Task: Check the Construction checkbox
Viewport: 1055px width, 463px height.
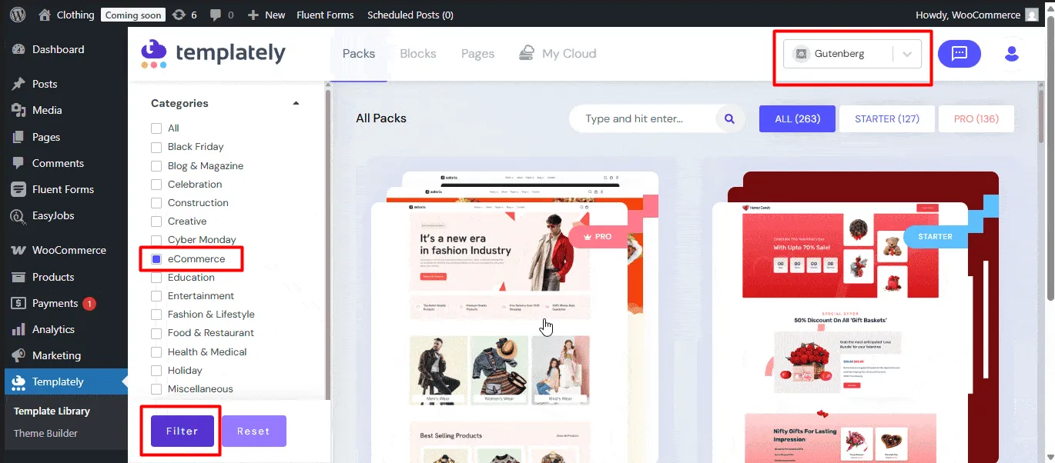Action: pyautogui.click(x=156, y=203)
